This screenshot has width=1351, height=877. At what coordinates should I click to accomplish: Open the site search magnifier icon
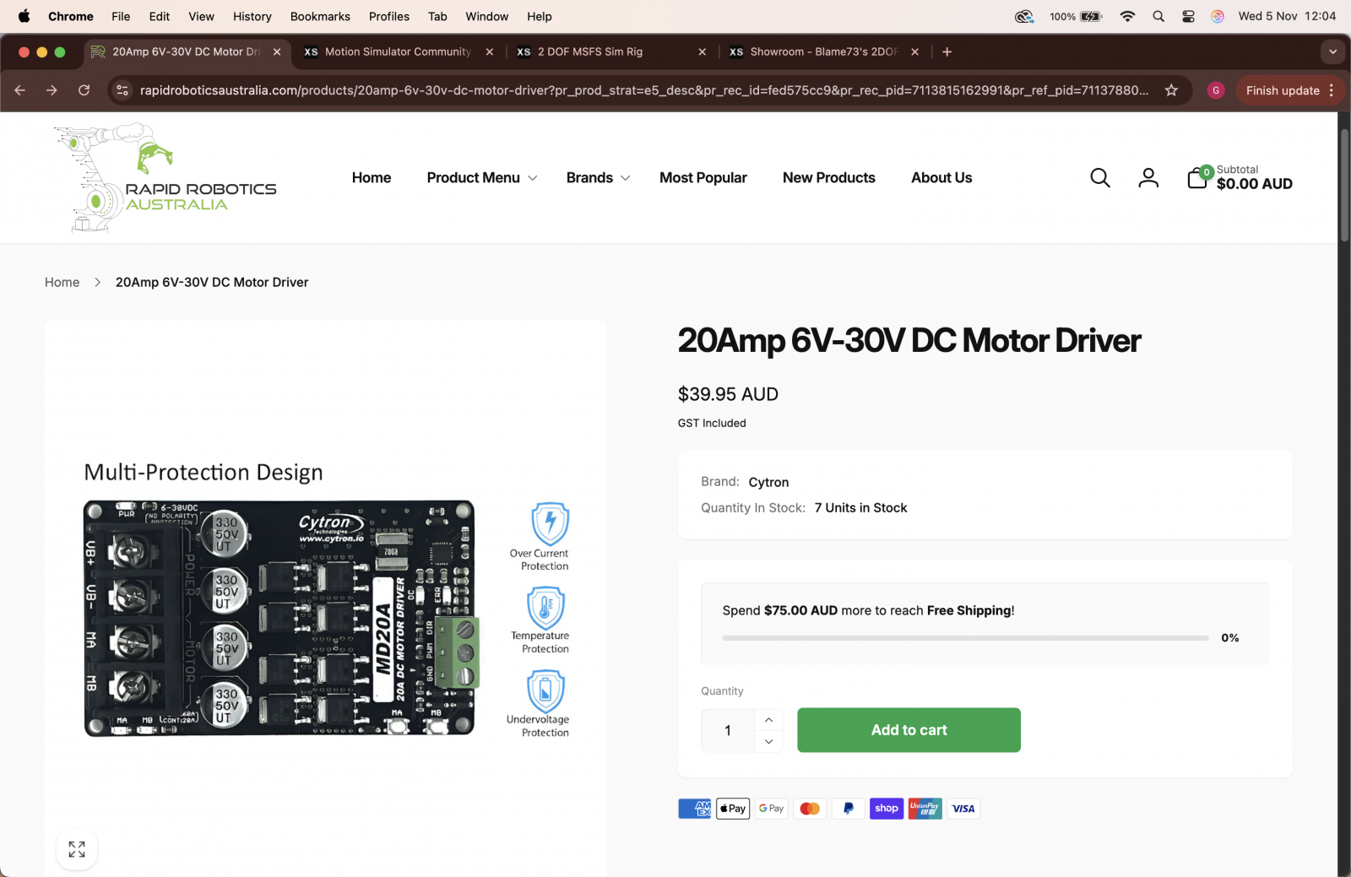point(1099,178)
